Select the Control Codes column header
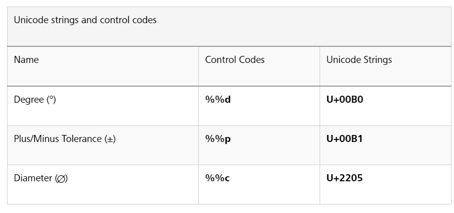Viewport: 454px width, 213px height. point(235,60)
